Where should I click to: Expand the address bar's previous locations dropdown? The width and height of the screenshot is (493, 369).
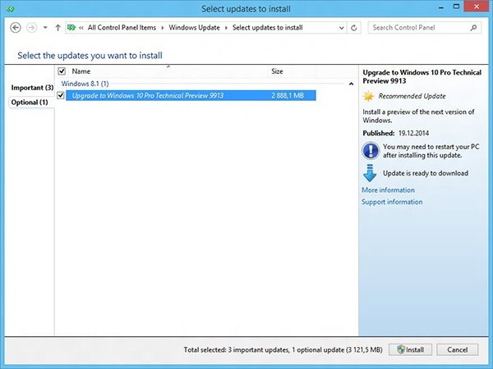342,28
